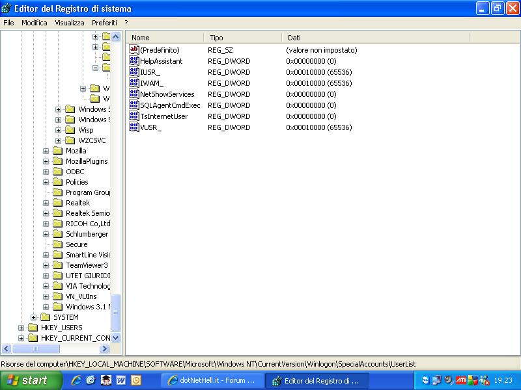Expand the Realtek key

tap(46, 203)
